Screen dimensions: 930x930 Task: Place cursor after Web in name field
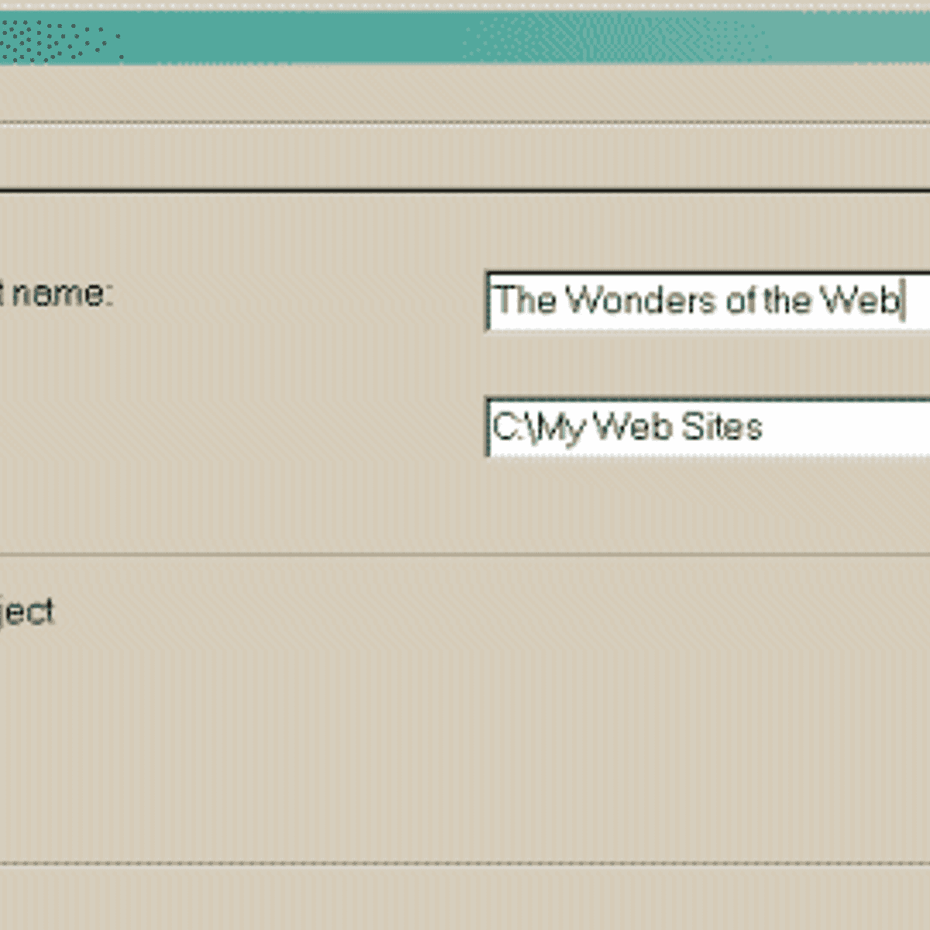902,301
